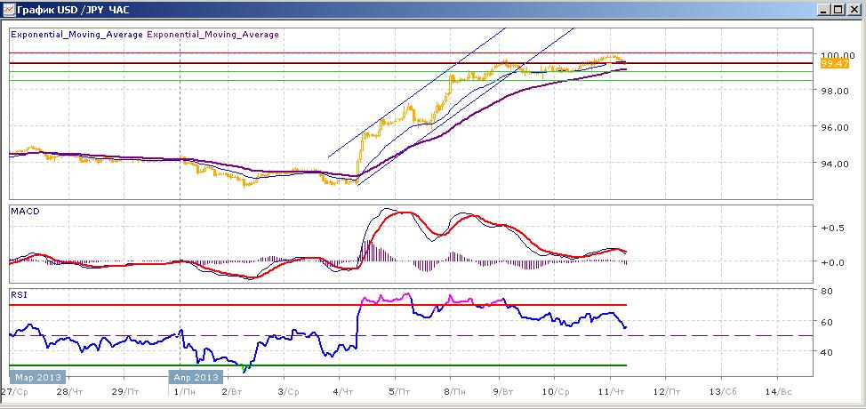Click the 12/Пт date label

667,391
